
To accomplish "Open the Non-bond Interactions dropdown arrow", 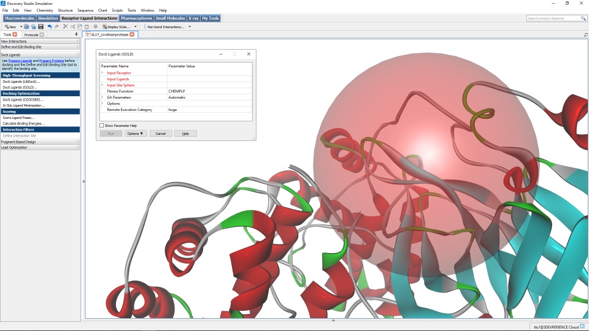I will pyautogui.click(x=190, y=26).
